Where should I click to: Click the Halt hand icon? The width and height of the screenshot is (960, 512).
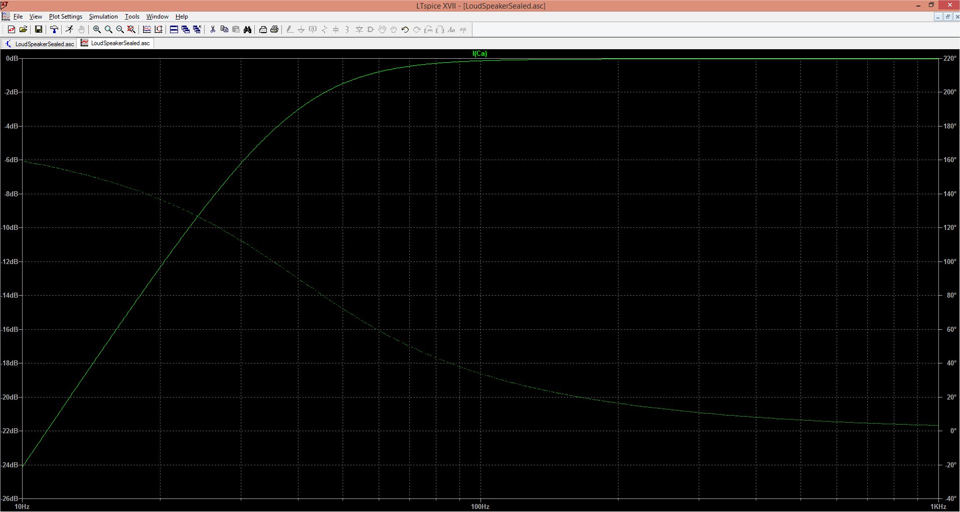(81, 30)
